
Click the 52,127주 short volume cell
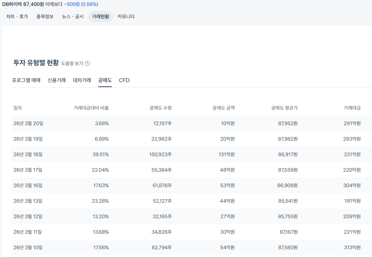coord(162,201)
